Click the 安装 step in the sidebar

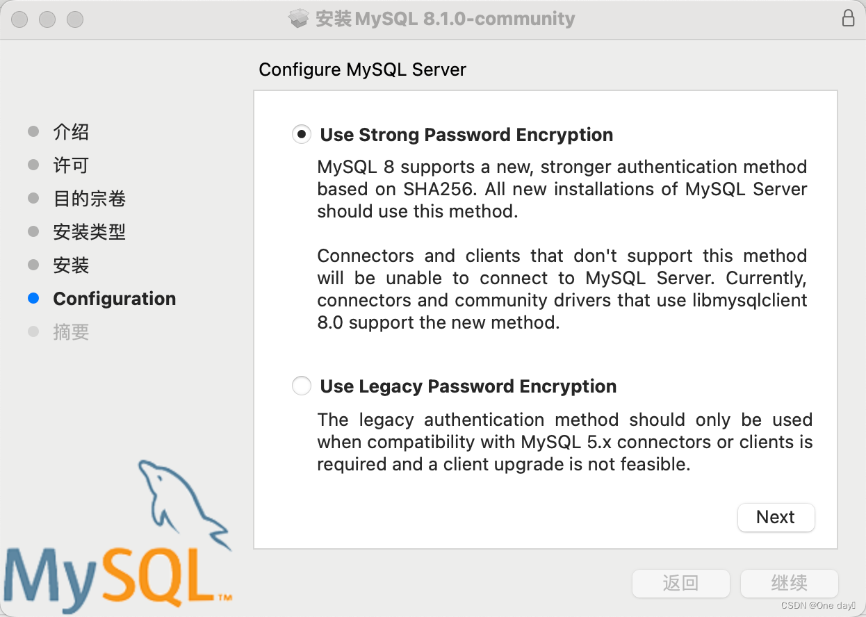[71, 265]
